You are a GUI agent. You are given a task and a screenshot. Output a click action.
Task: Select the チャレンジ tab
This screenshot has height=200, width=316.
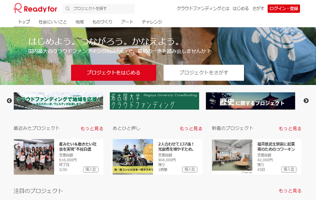pos(152,22)
